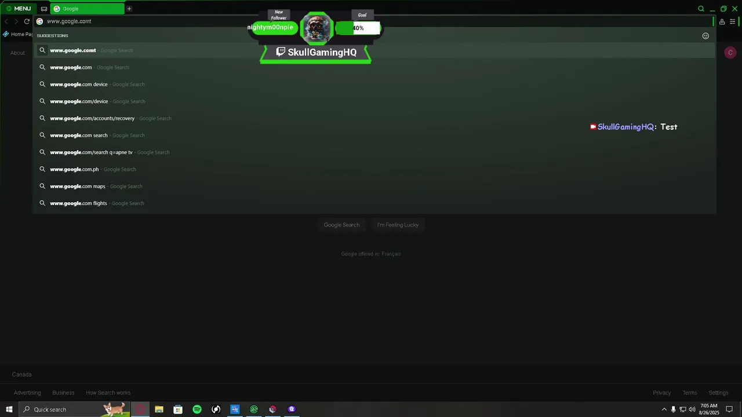
Task: Click I'm Feeling Lucky button
Action: 398,225
